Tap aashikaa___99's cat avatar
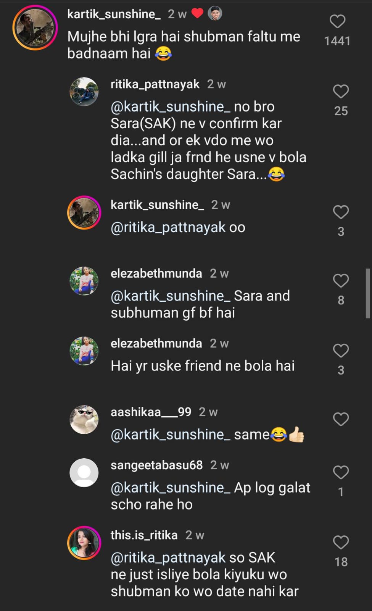This screenshot has height=611, width=372. 84,420
